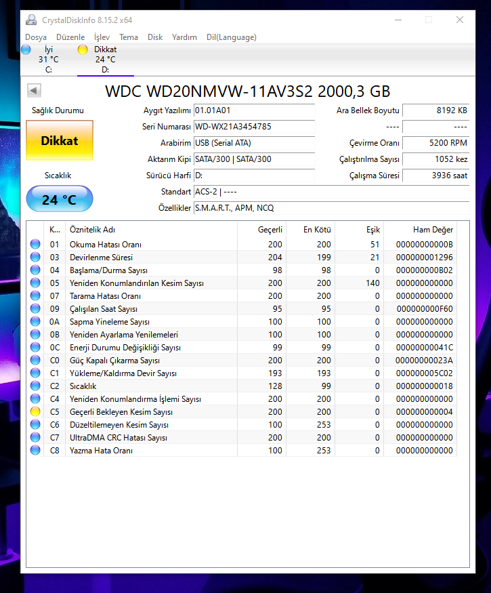The width and height of the screenshot is (491, 593).
Task: Open the İşlev menu
Action: pyautogui.click(x=102, y=37)
